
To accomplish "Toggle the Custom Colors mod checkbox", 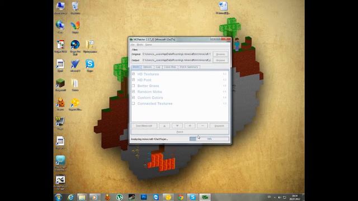I will pyautogui.click(x=134, y=98).
